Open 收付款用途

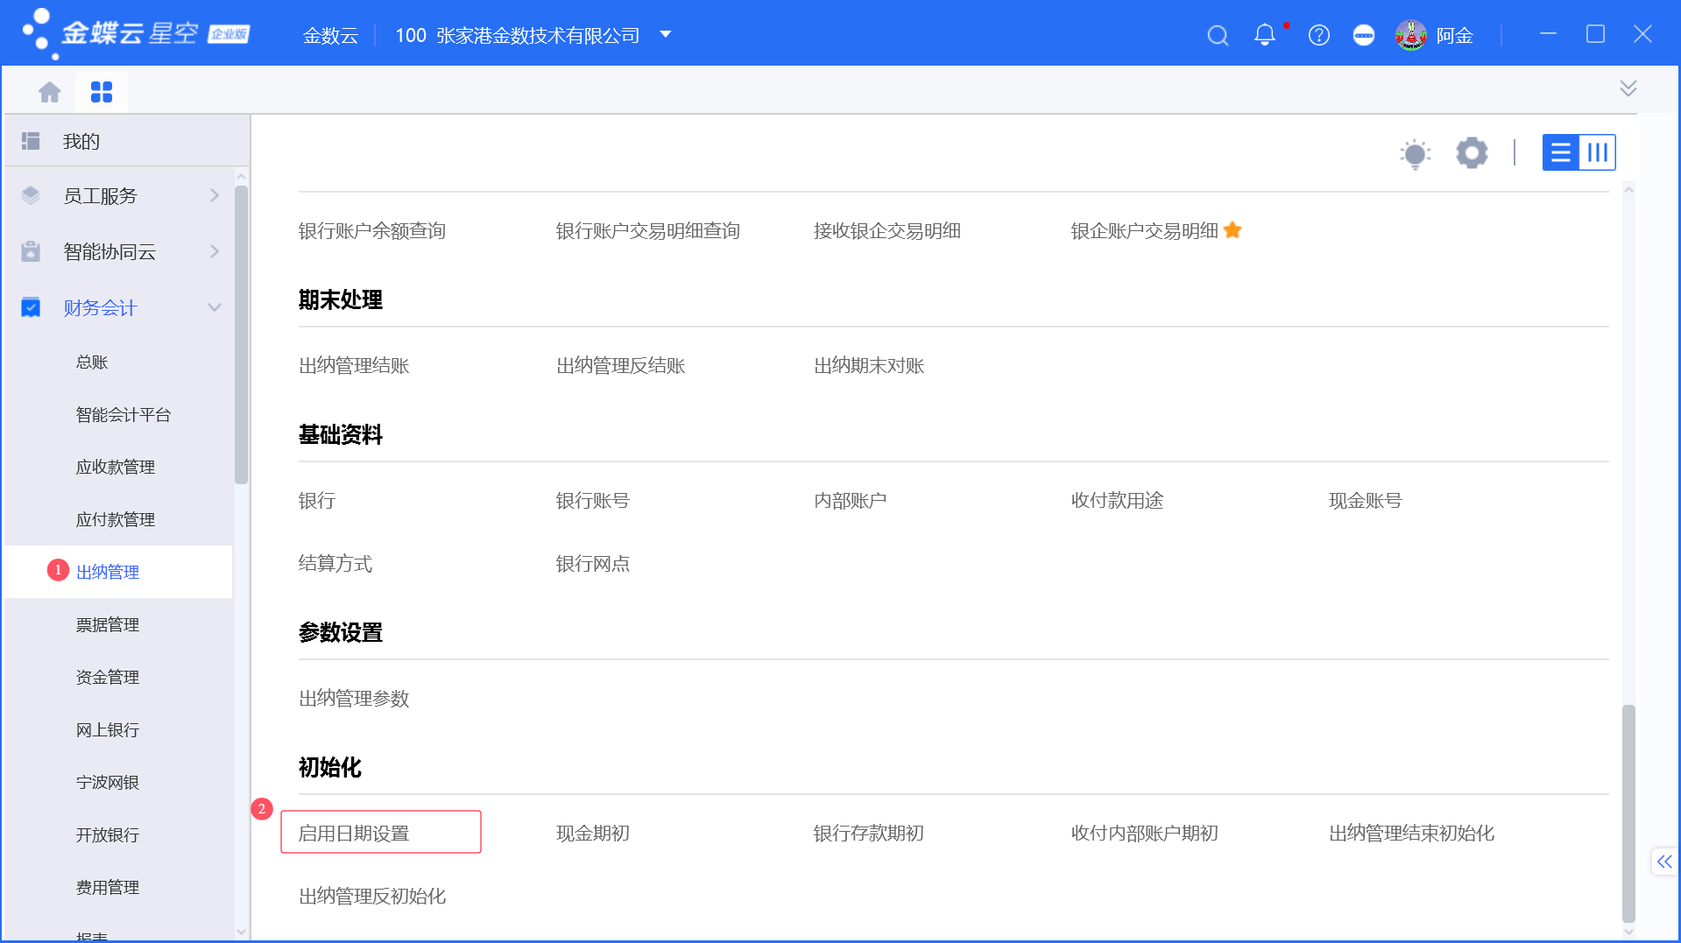click(x=1118, y=500)
